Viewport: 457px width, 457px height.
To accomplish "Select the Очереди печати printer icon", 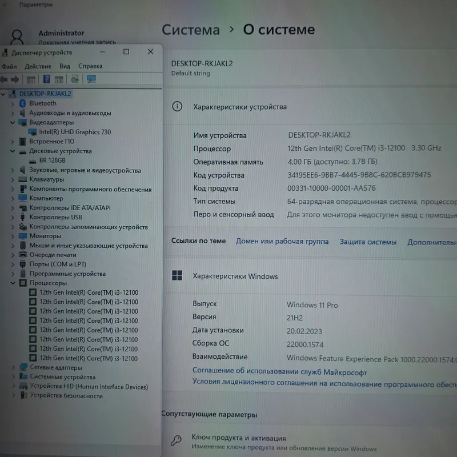I will click(x=23, y=255).
